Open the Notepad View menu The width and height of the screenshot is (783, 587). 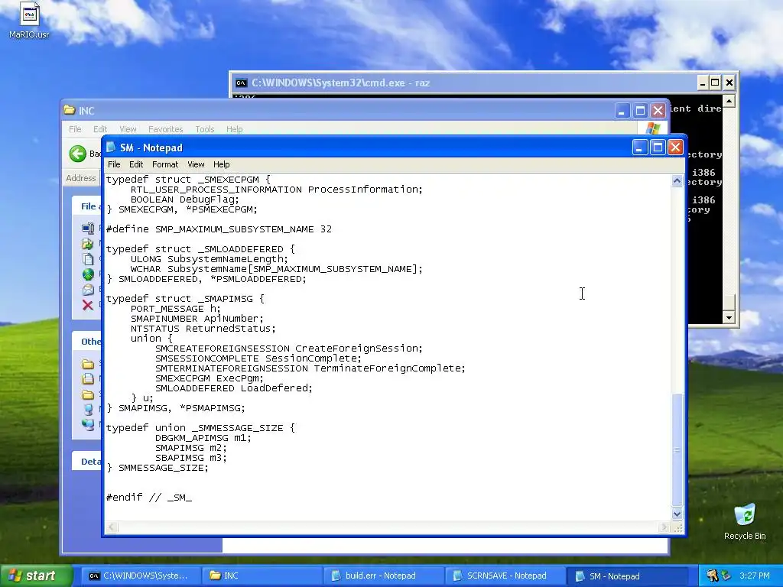pyautogui.click(x=196, y=164)
